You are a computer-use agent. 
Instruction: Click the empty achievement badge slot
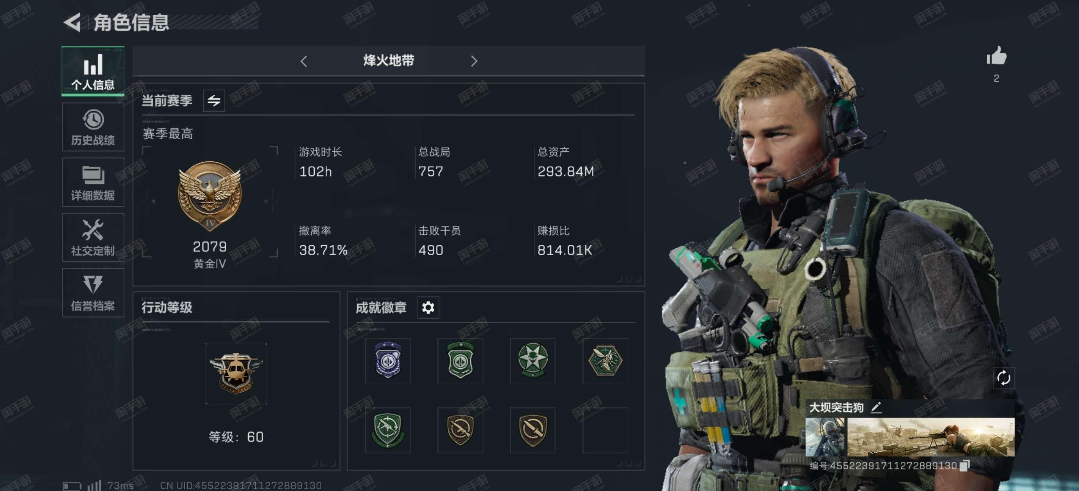point(605,430)
